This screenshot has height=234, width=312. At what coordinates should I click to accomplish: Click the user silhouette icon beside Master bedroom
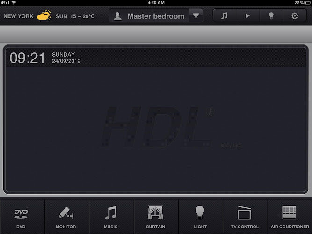coord(117,16)
